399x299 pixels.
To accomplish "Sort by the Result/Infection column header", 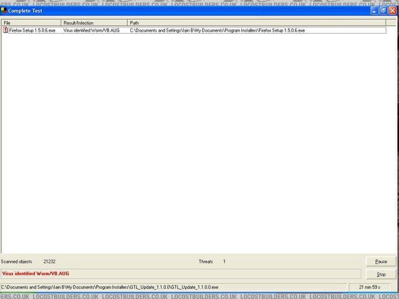I will [x=94, y=23].
